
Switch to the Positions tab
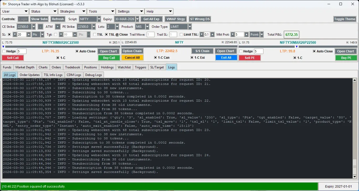click(91, 67)
